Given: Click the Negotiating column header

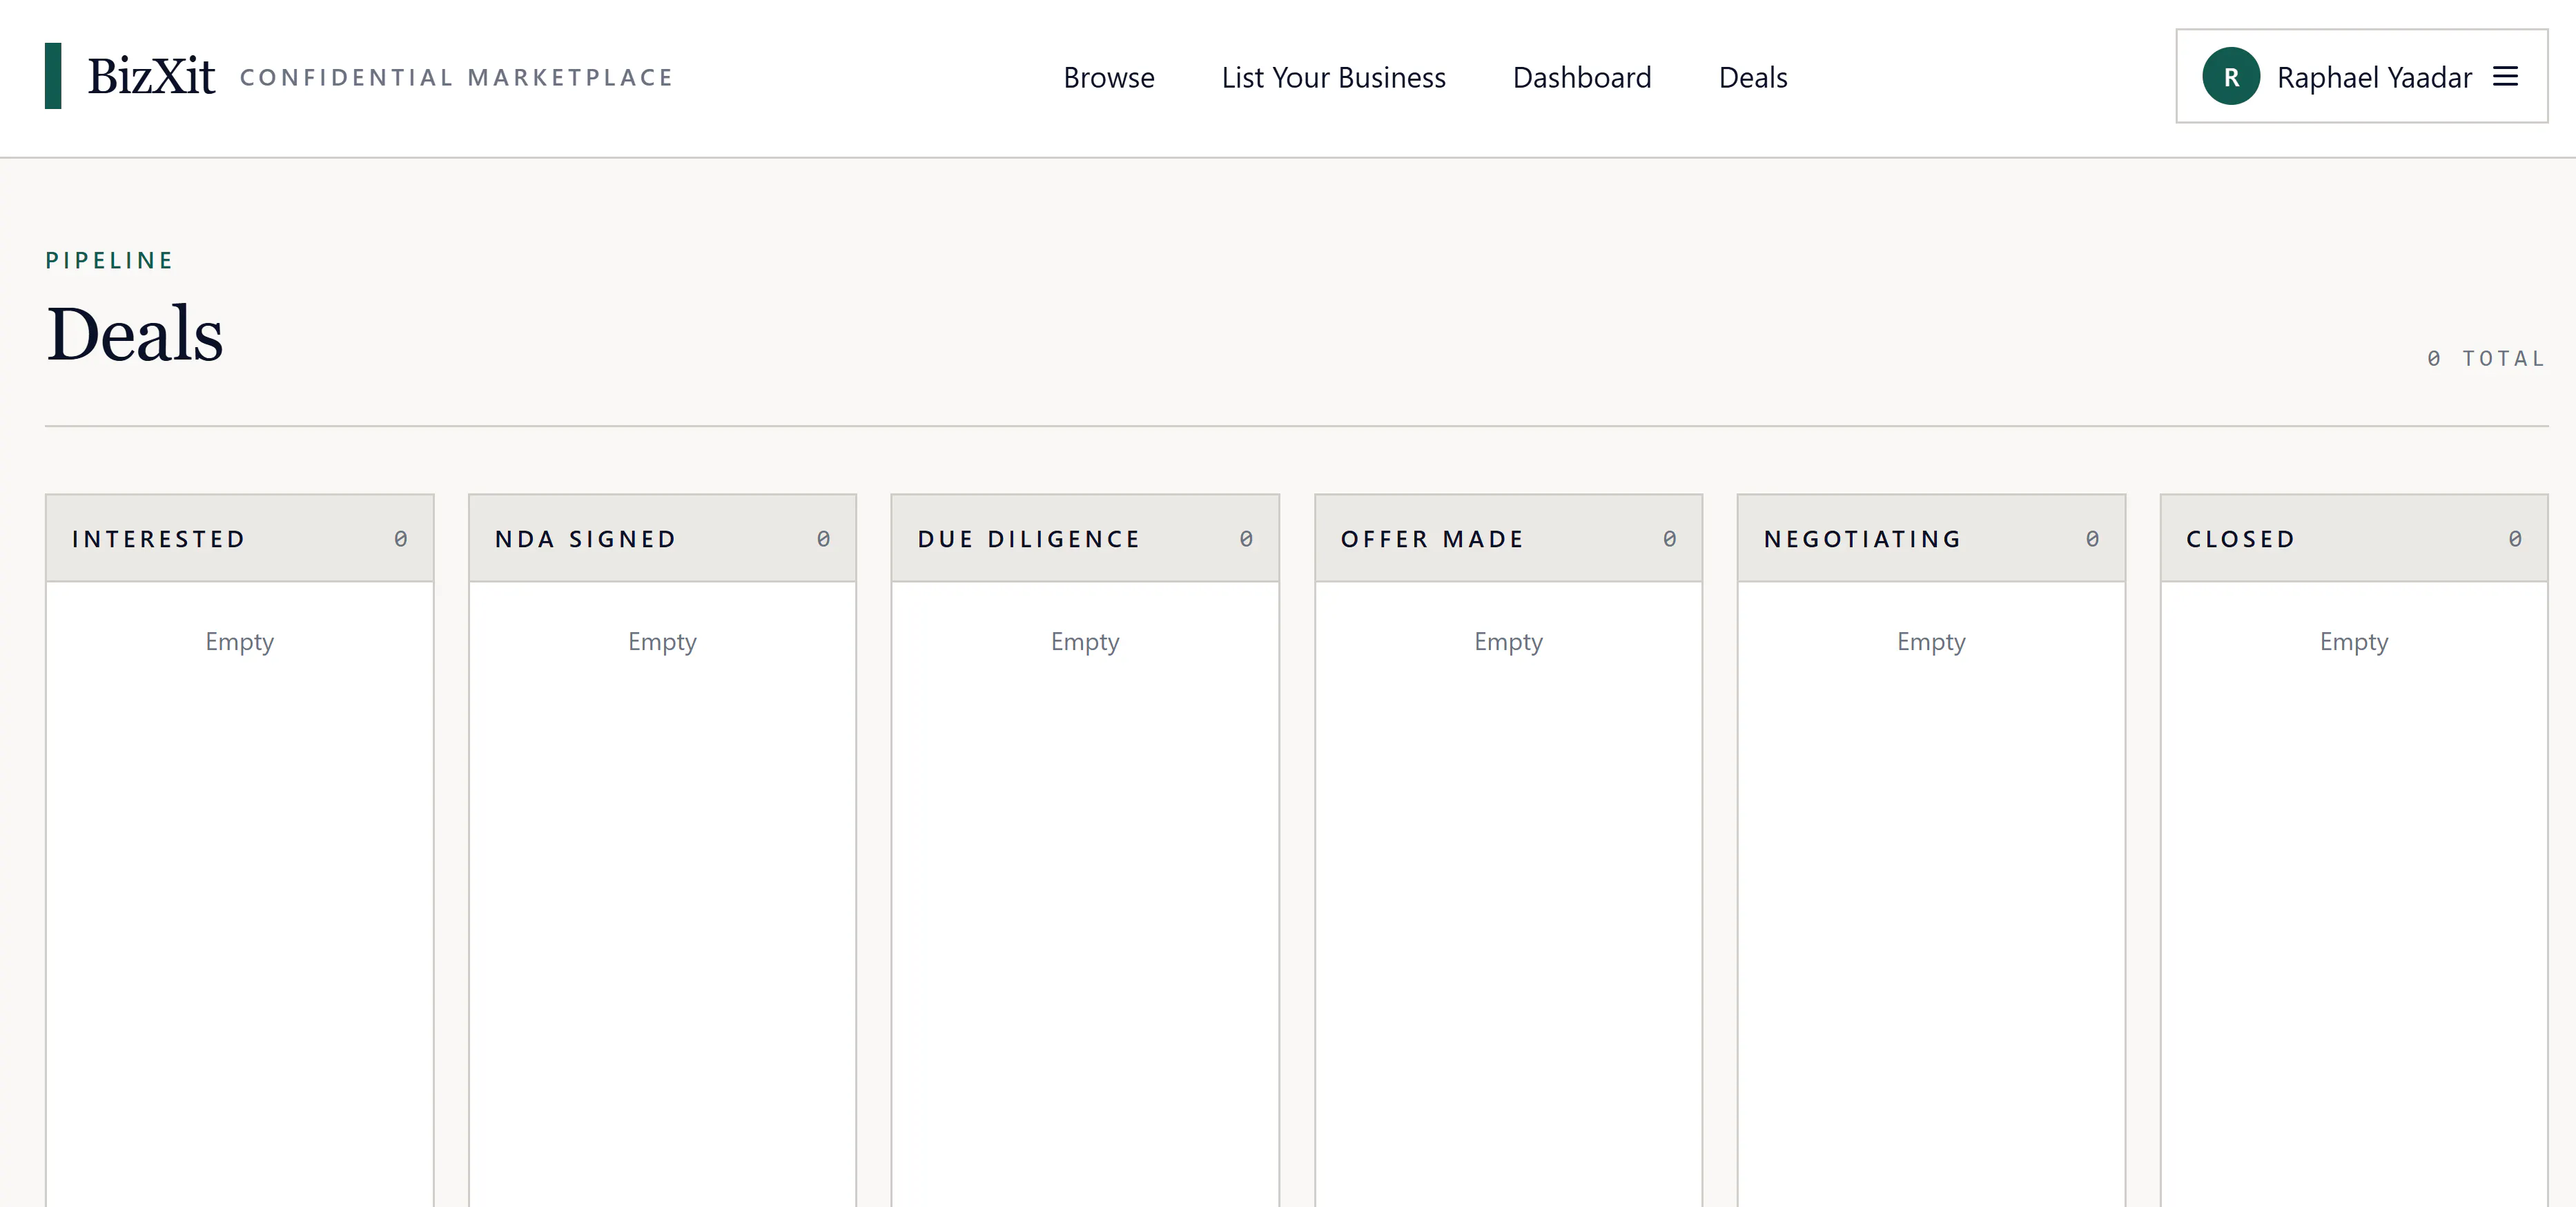Looking at the screenshot, I should tap(1931, 538).
